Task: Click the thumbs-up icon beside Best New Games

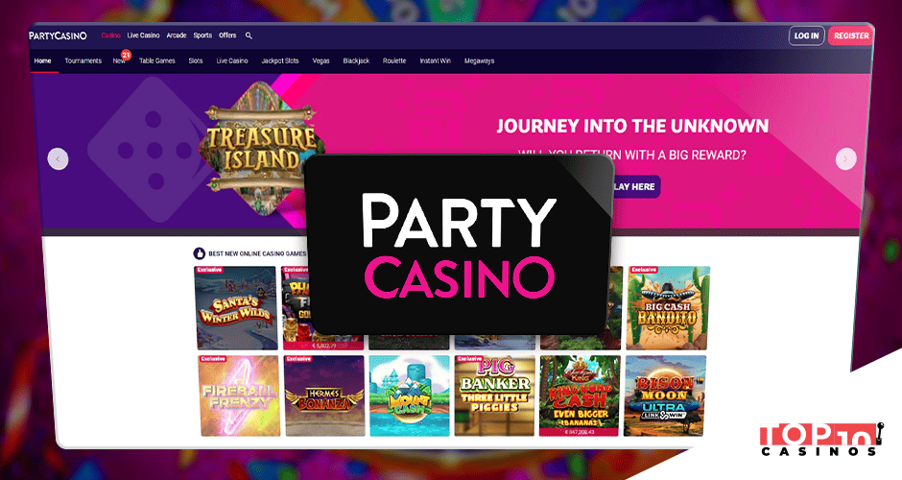Action: (199, 253)
